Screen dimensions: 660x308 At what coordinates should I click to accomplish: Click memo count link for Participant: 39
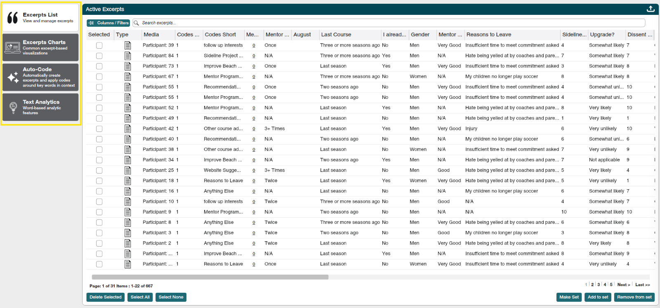pyautogui.click(x=254, y=45)
